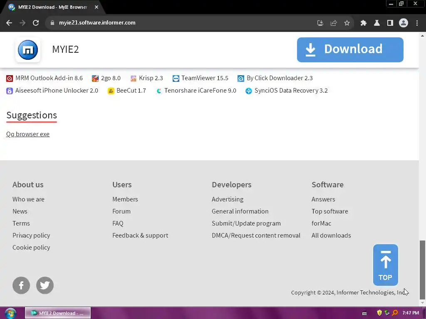Toggle the side panel icon
Screen dimensions: 426x319
point(390,23)
